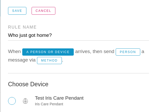Click the 'message via' text
This screenshot has width=155, height=112.
22,60
